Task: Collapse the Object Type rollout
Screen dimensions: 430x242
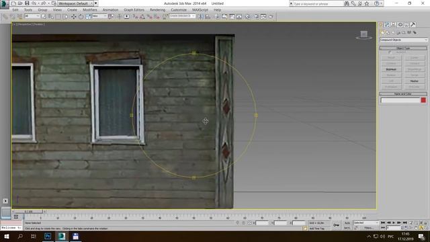Action: (403, 48)
